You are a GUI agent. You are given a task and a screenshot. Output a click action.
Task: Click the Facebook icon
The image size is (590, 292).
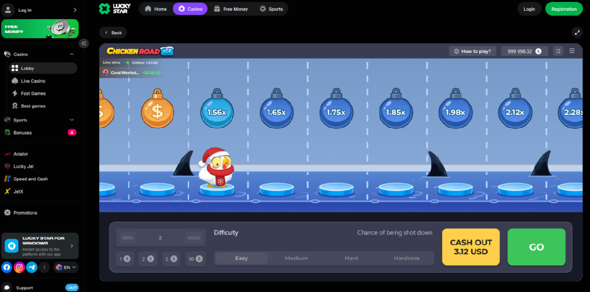click(x=6, y=267)
